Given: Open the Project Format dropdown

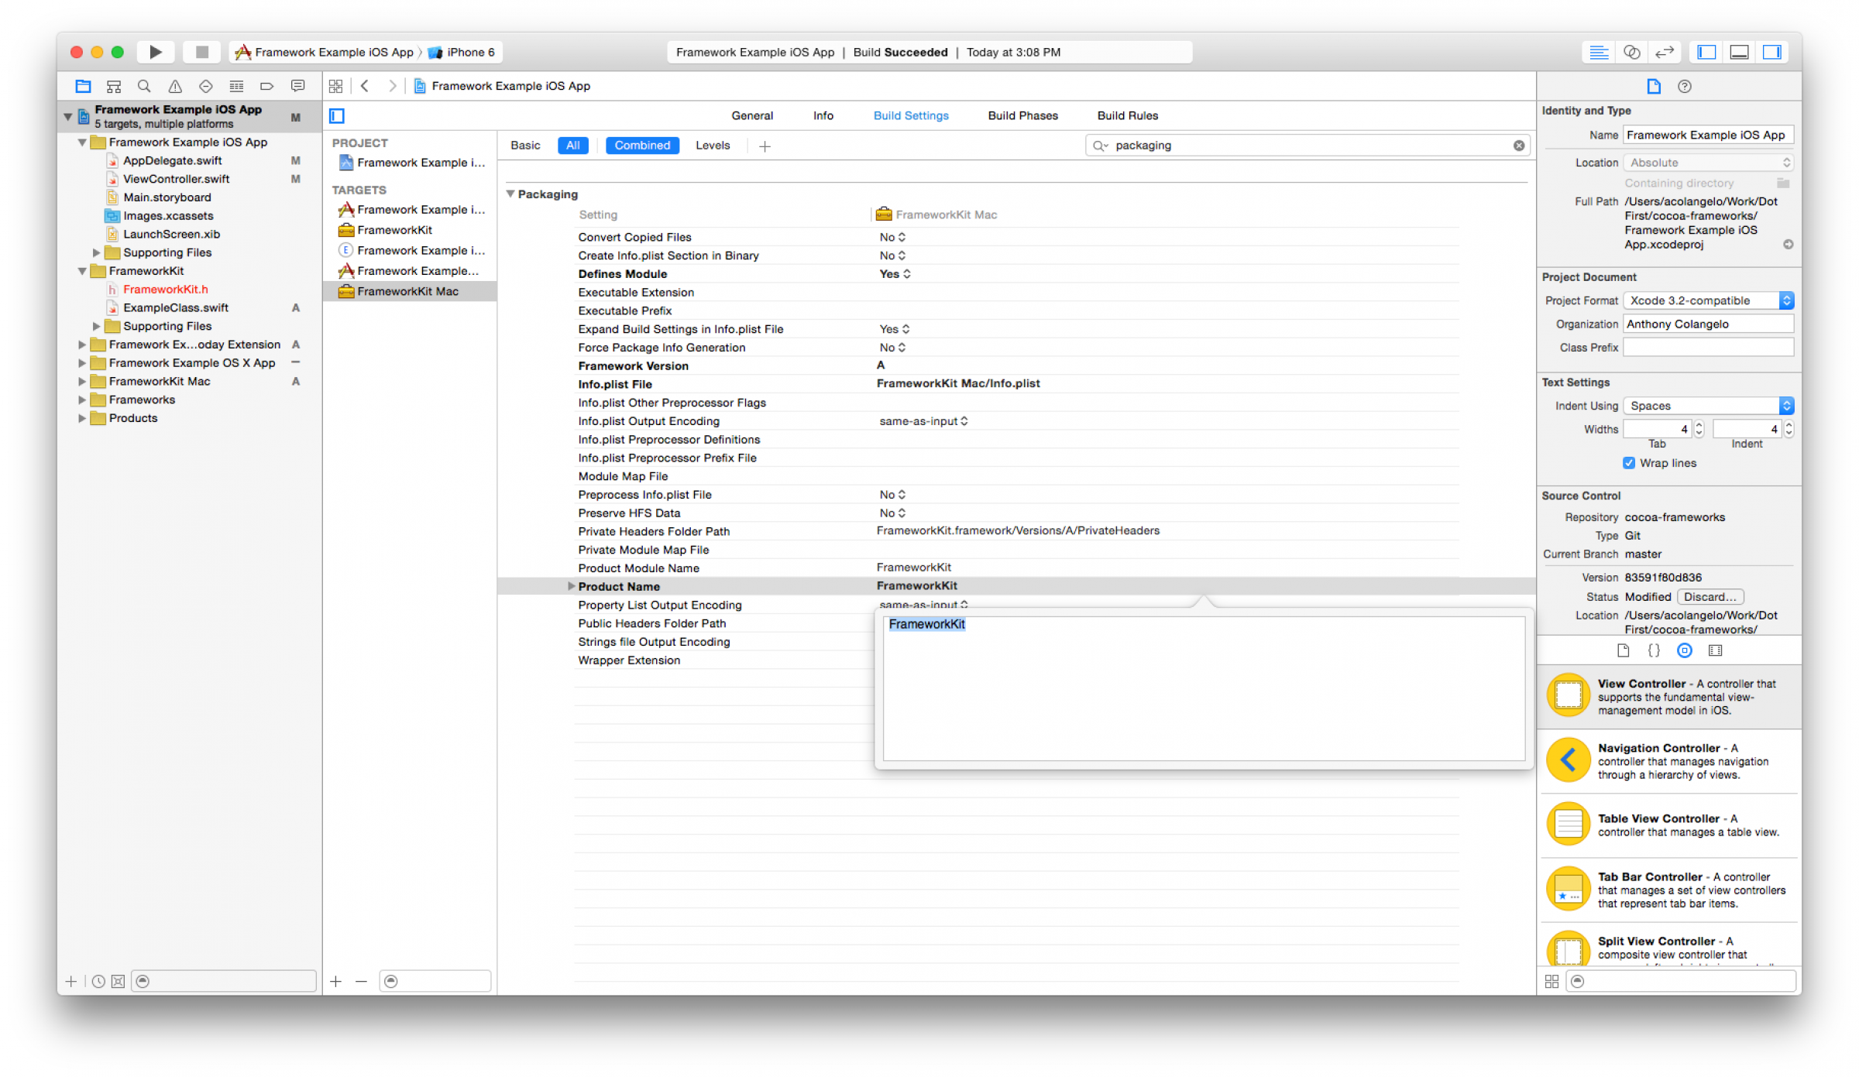Looking at the screenshot, I should point(1709,300).
